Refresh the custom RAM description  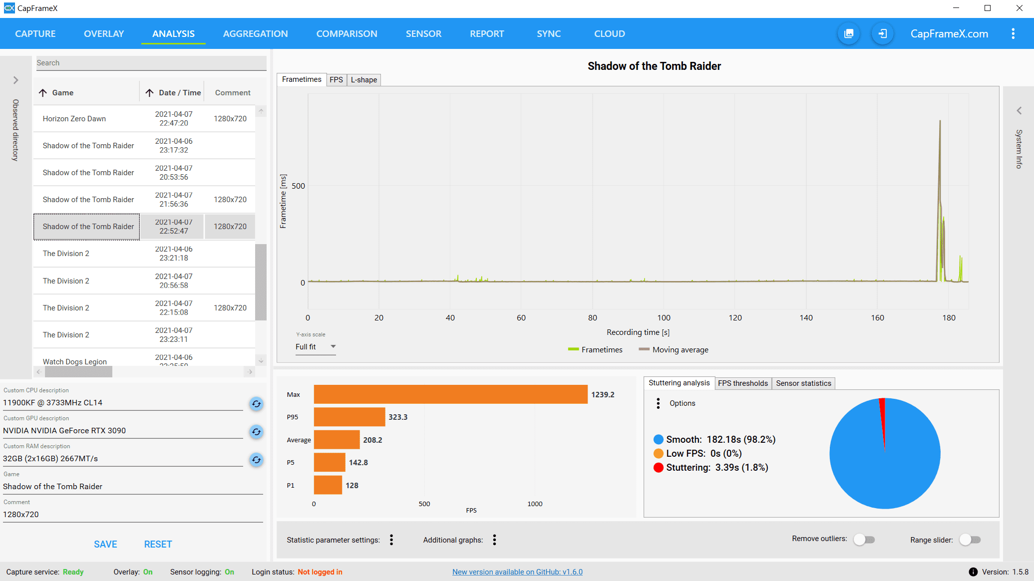tap(256, 460)
